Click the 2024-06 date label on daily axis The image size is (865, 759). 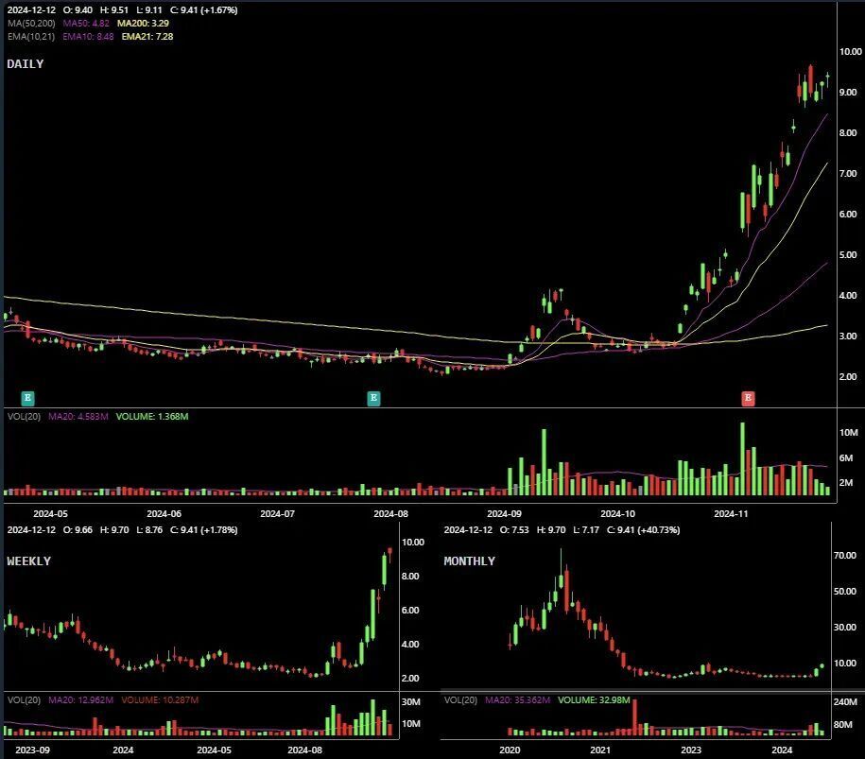164,513
